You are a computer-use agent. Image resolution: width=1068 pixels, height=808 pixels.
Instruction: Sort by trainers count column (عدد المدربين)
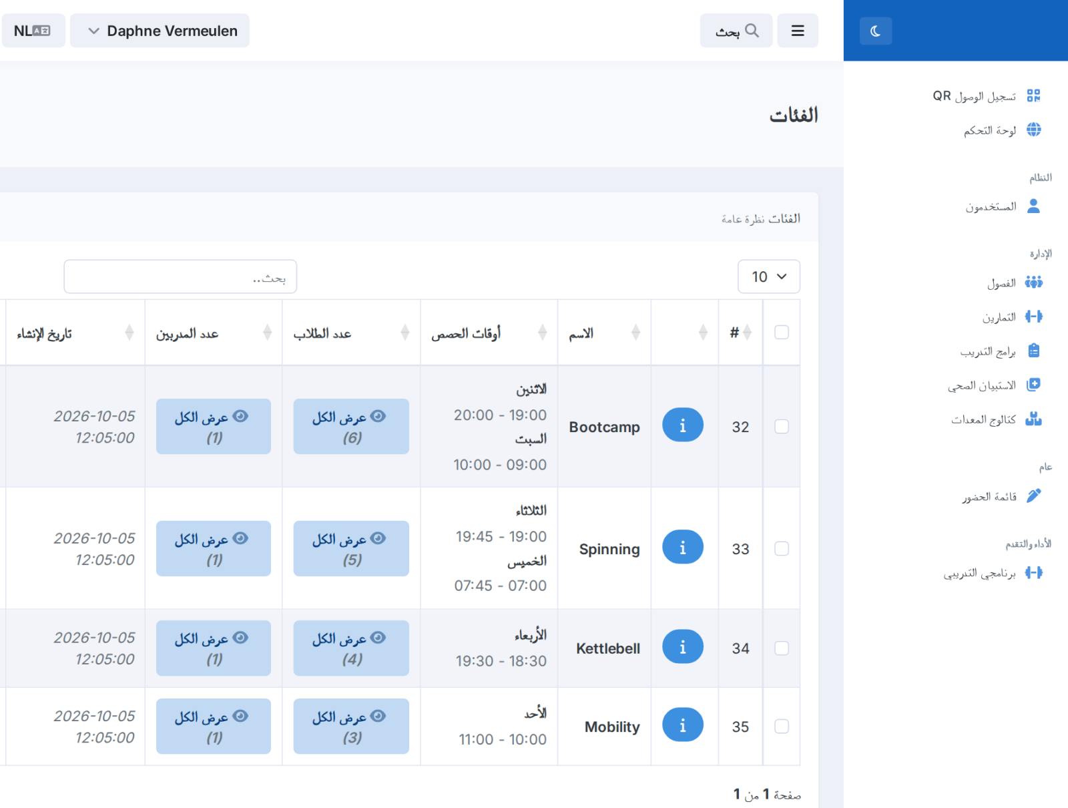click(214, 332)
